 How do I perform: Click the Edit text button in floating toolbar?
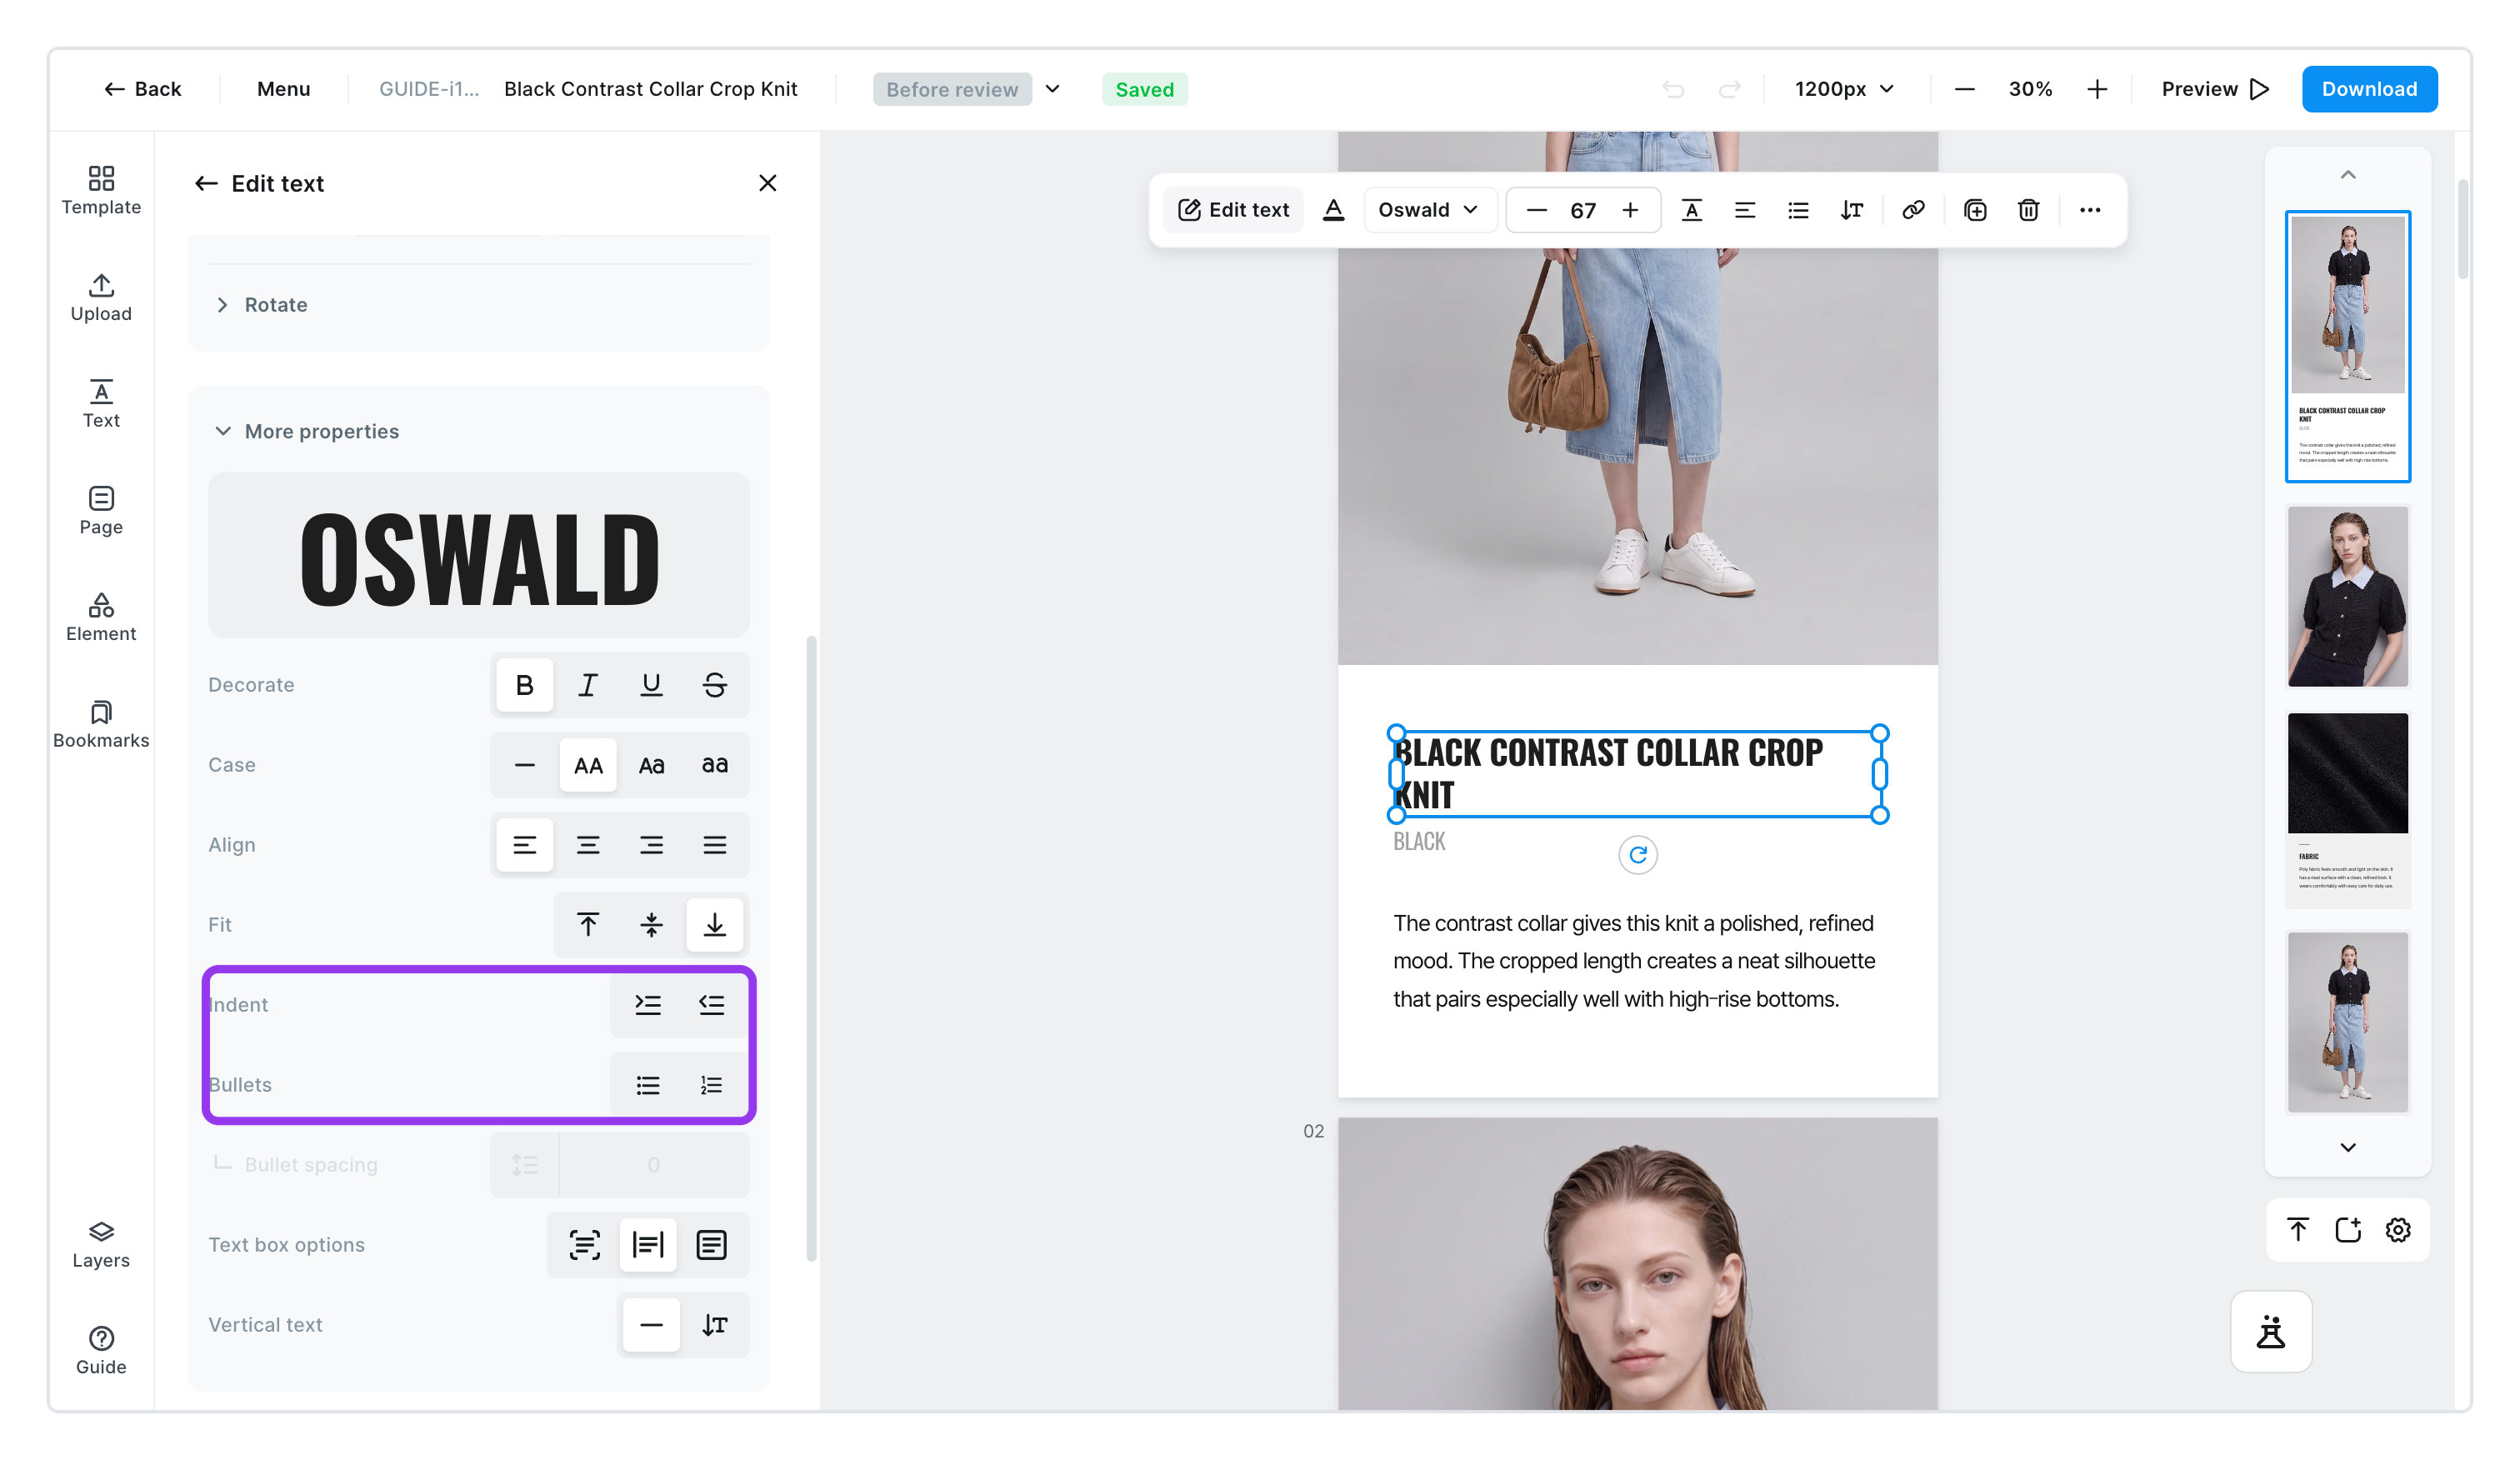pos(1233,210)
